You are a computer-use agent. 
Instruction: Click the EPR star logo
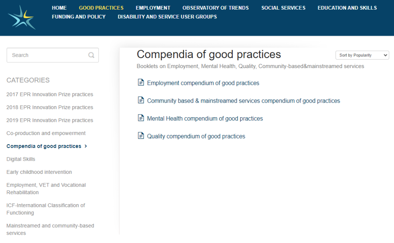click(x=22, y=17)
